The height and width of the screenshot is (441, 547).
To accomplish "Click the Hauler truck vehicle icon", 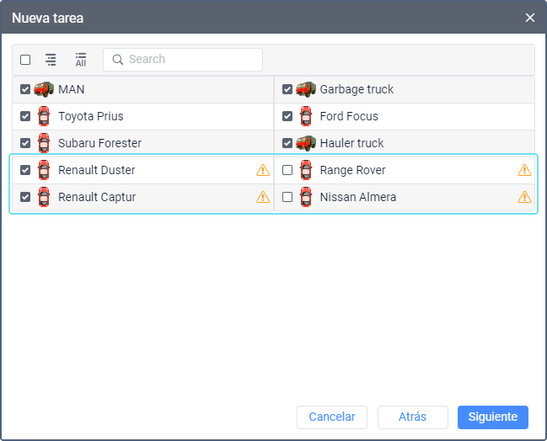I will [x=305, y=143].
